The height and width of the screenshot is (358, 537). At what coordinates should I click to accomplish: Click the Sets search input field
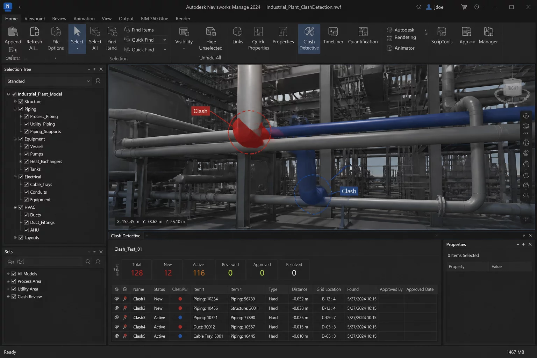tap(44, 262)
